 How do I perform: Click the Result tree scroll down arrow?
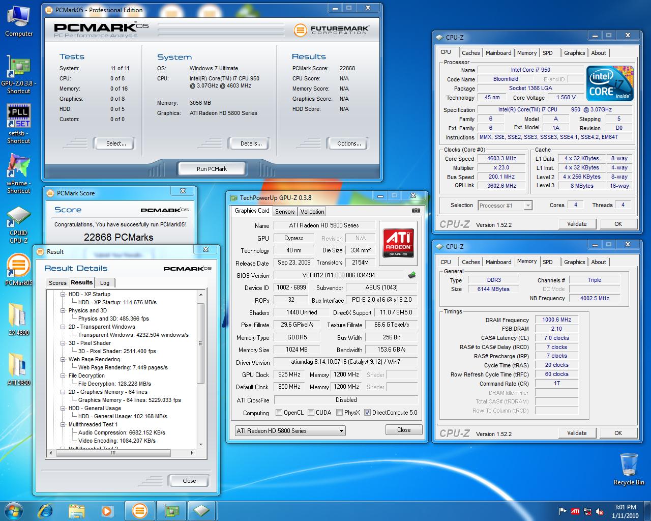pos(201,445)
